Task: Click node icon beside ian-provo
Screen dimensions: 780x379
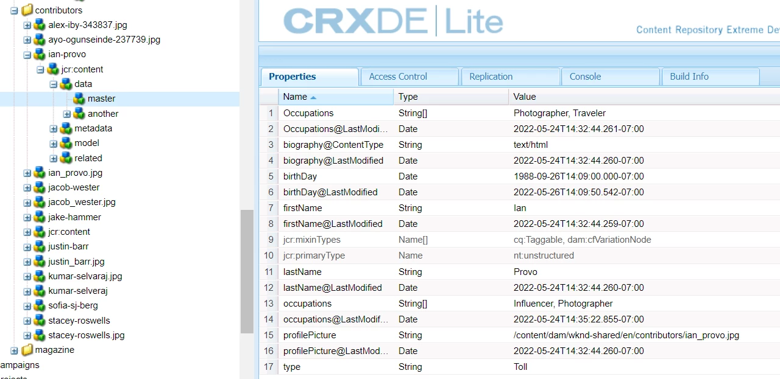Action: coord(40,54)
